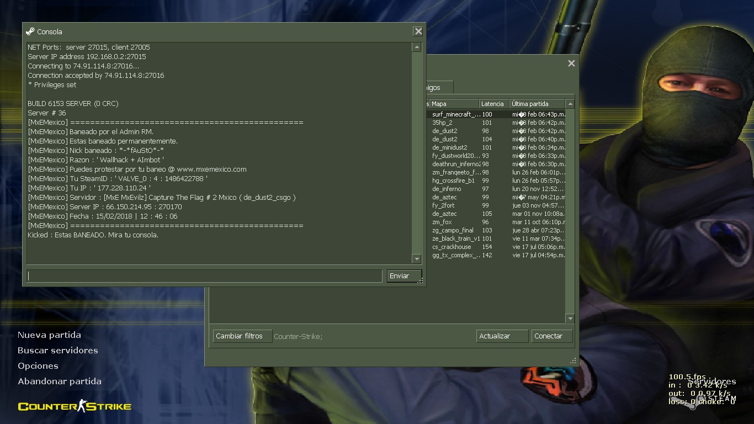This screenshot has height=424, width=754.
Task: Select the surf_minecraft server row
Action: click(496, 114)
